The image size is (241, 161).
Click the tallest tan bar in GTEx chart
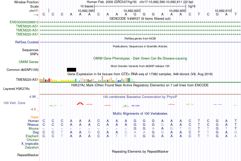(102, 79)
